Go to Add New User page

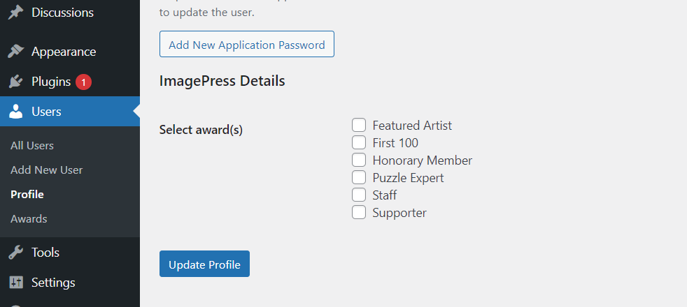coord(46,170)
